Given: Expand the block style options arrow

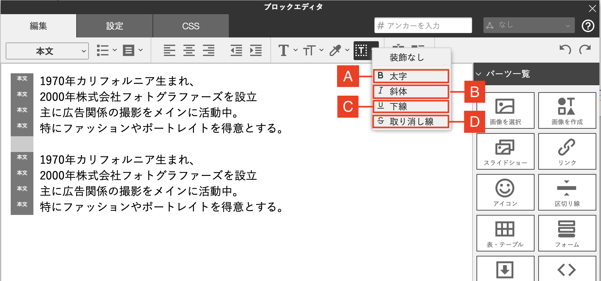Looking at the screenshot, I should pyautogui.click(x=141, y=50).
